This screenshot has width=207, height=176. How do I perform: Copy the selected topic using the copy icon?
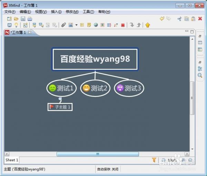[187, 19]
